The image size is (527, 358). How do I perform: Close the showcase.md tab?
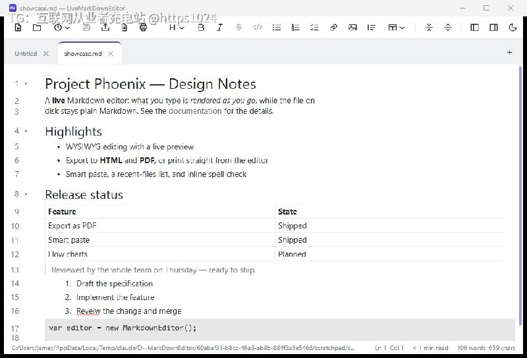click(111, 54)
